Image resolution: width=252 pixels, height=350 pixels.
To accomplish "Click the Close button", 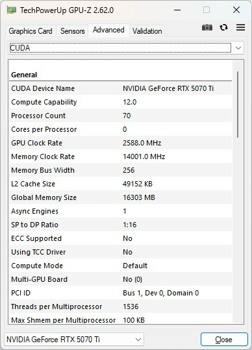I will tap(224, 340).
